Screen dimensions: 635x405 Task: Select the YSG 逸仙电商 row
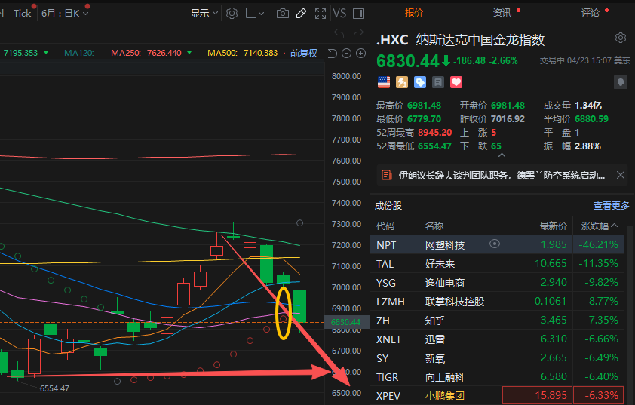[x=497, y=282]
